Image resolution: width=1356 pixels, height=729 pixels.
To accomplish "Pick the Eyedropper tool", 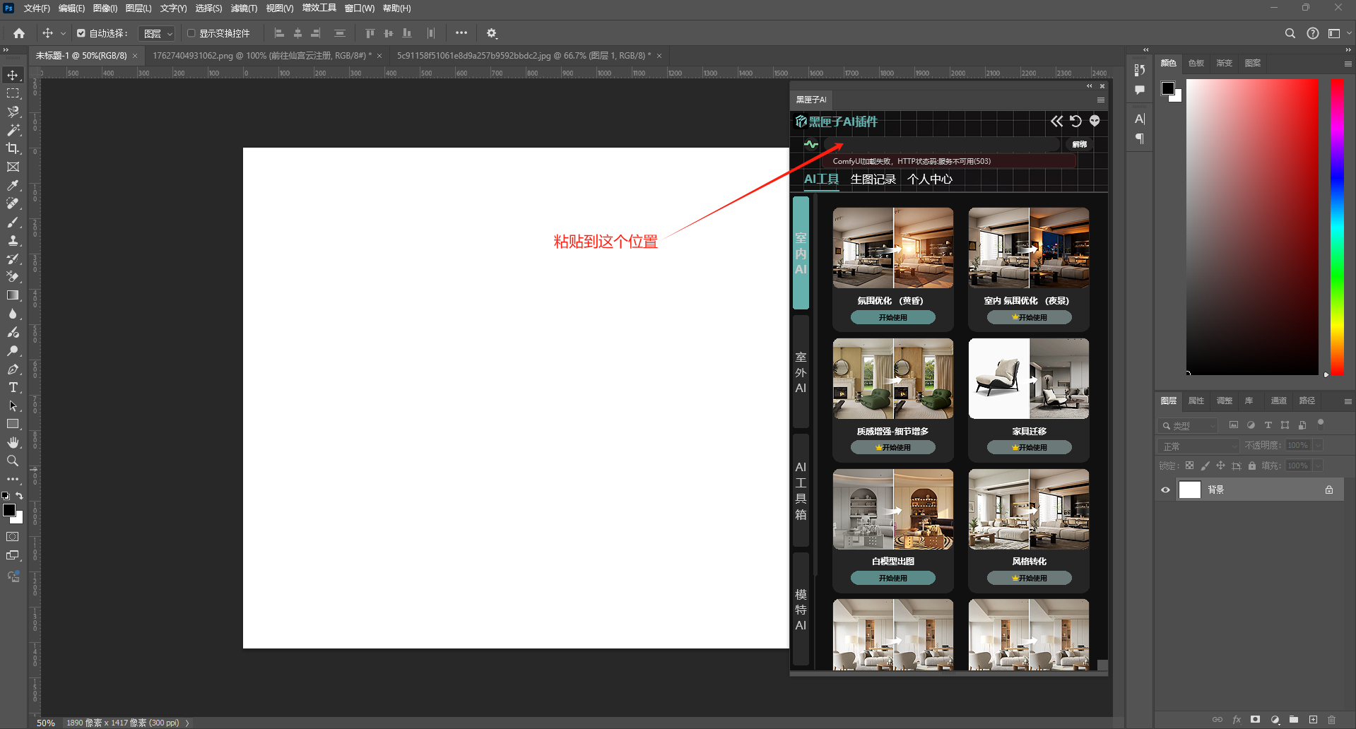I will (13, 185).
